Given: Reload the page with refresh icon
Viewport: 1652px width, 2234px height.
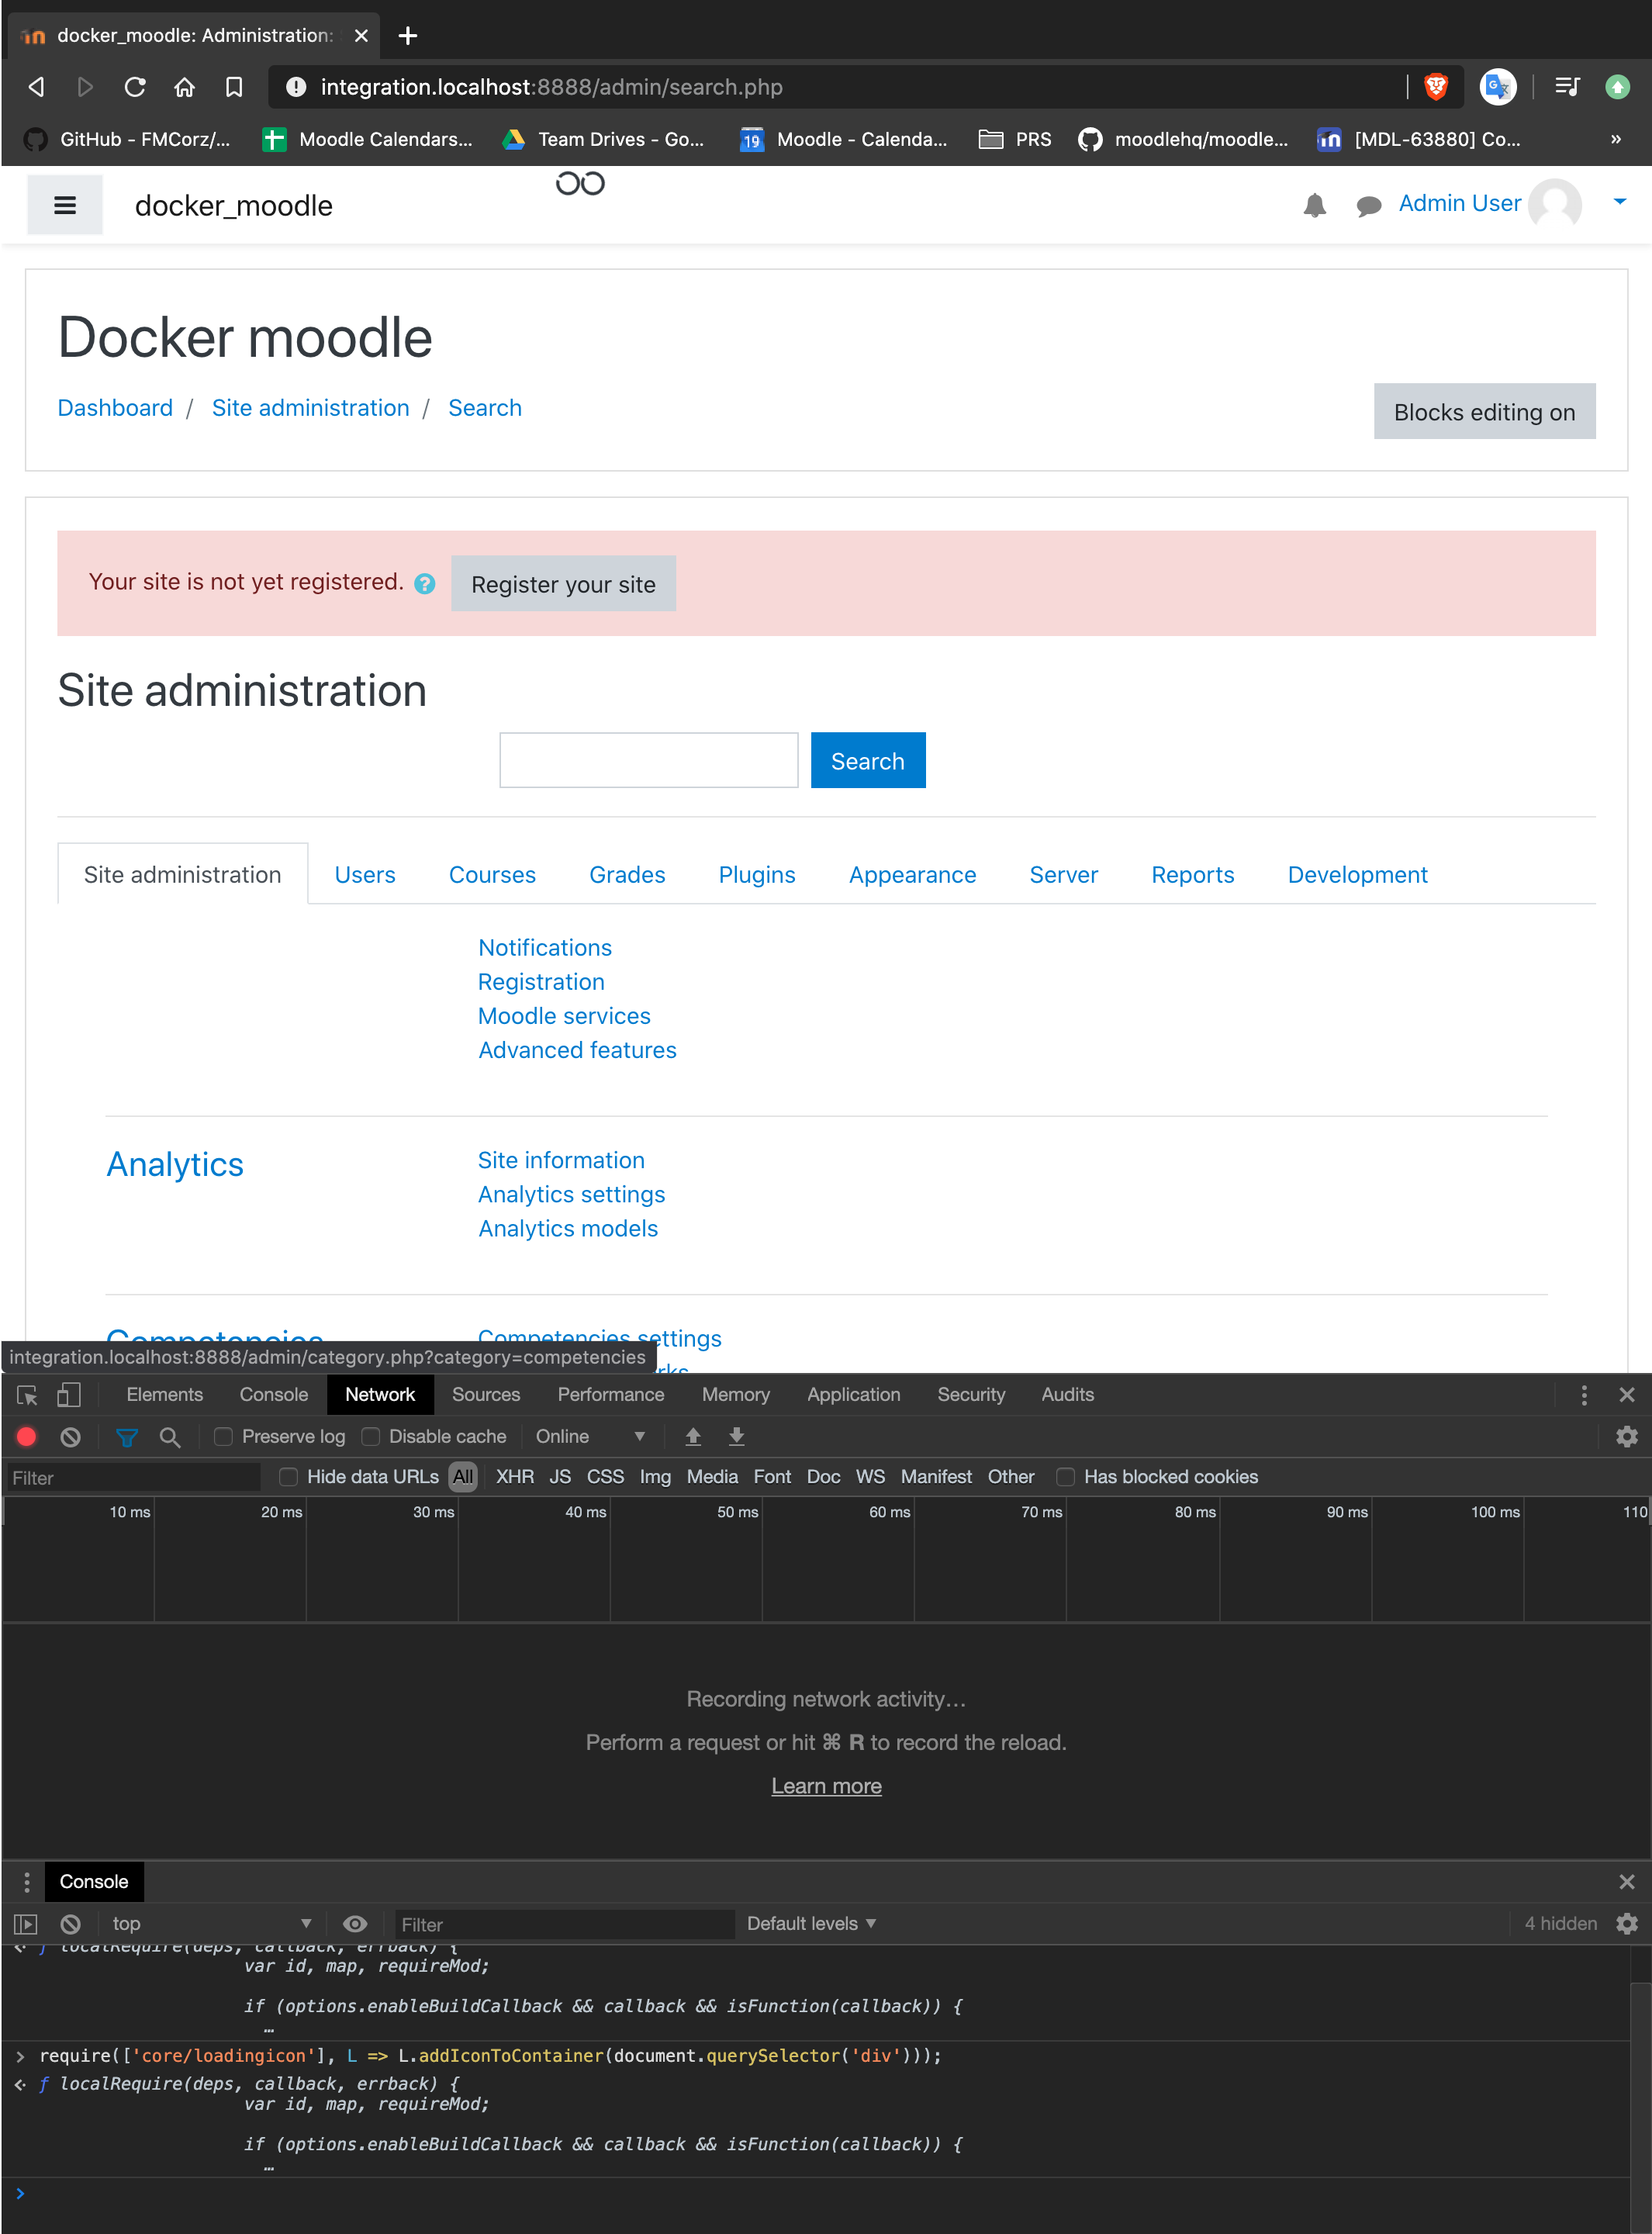Looking at the screenshot, I should (x=135, y=87).
